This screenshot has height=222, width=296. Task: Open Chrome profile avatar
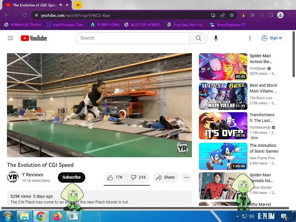pyautogui.click(x=280, y=15)
